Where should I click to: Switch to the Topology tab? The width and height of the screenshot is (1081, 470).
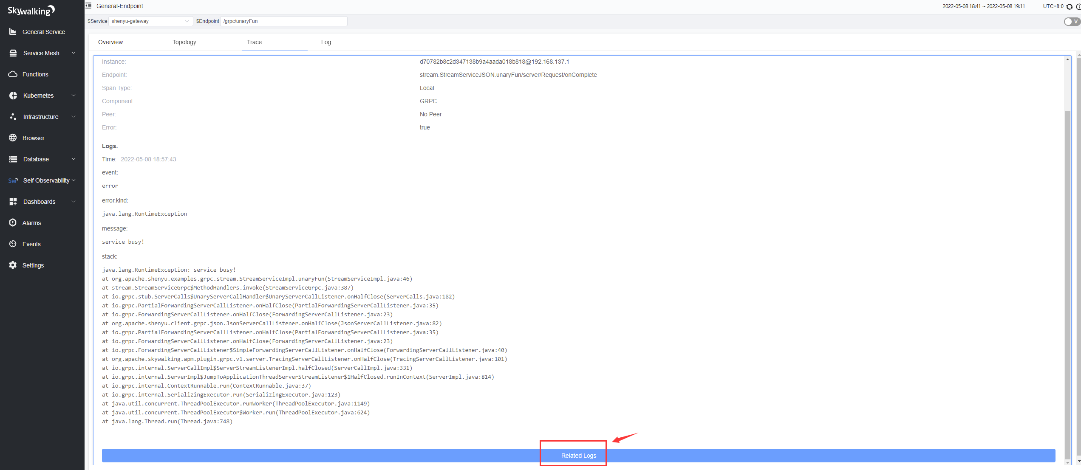[184, 42]
